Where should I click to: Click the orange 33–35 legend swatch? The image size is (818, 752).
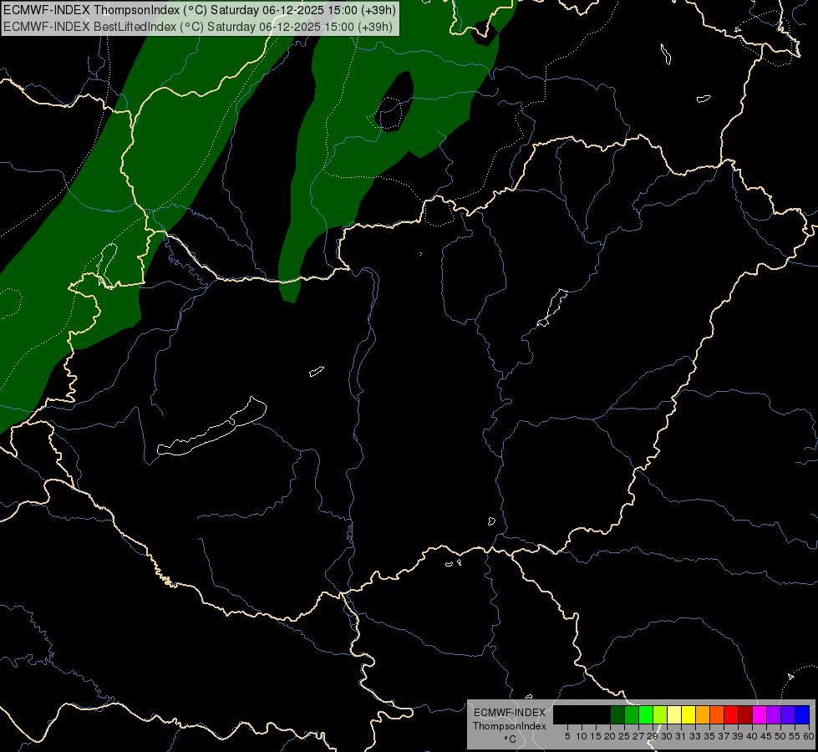tap(703, 714)
